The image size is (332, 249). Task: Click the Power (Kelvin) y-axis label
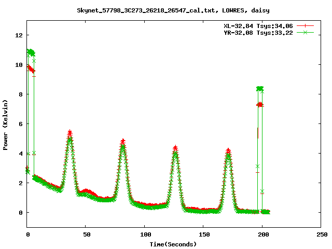(5, 125)
